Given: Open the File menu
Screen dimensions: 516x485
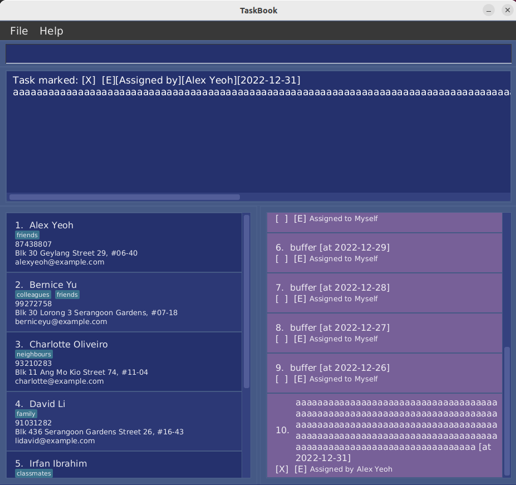Looking at the screenshot, I should 19,31.
